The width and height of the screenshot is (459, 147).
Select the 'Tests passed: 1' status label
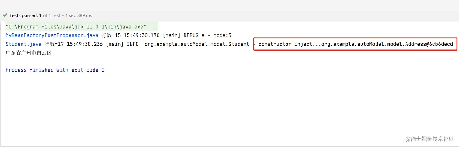tap(25, 15)
